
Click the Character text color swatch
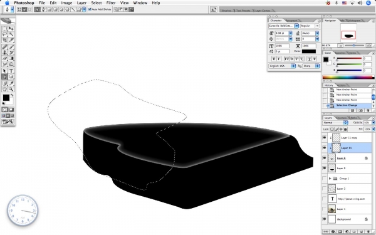click(x=309, y=51)
